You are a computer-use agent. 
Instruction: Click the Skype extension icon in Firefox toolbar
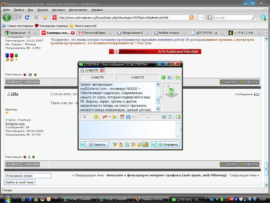tap(263, 18)
